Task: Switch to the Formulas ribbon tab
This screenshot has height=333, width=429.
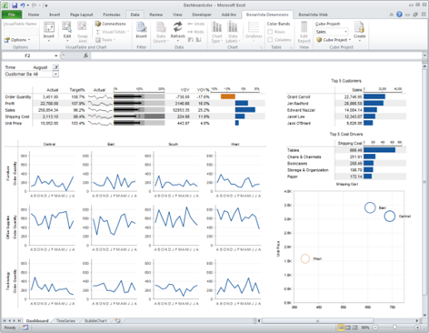Action: pos(112,15)
